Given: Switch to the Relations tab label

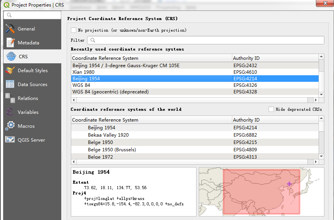Looking at the screenshot, I should [x=28, y=98].
